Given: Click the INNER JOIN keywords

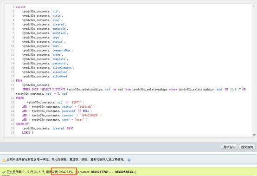Looking at the screenshot, I should pyautogui.click(x=30, y=89).
